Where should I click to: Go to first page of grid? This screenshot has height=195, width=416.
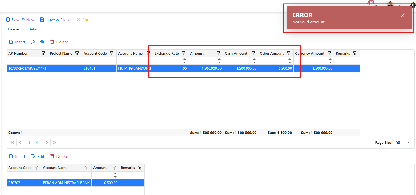tap(13, 142)
